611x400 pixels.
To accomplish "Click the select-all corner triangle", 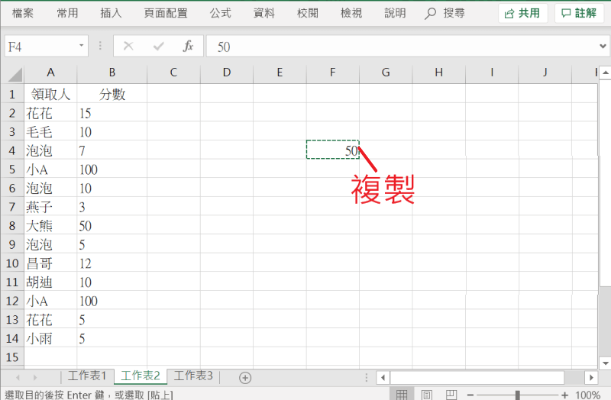I will (15, 73).
